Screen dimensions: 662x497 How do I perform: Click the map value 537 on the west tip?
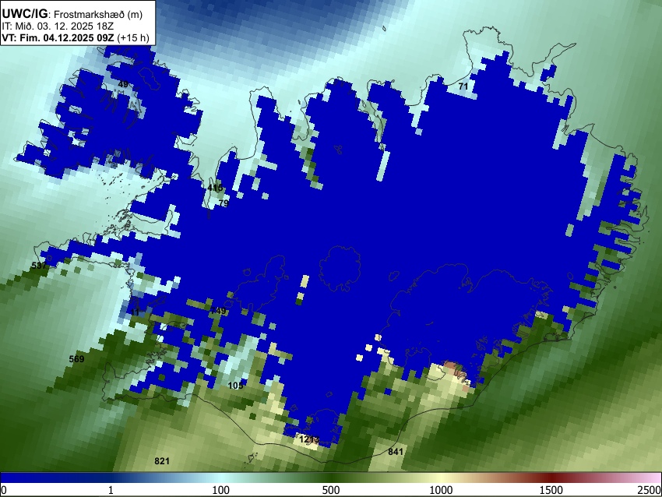pyautogui.click(x=39, y=266)
